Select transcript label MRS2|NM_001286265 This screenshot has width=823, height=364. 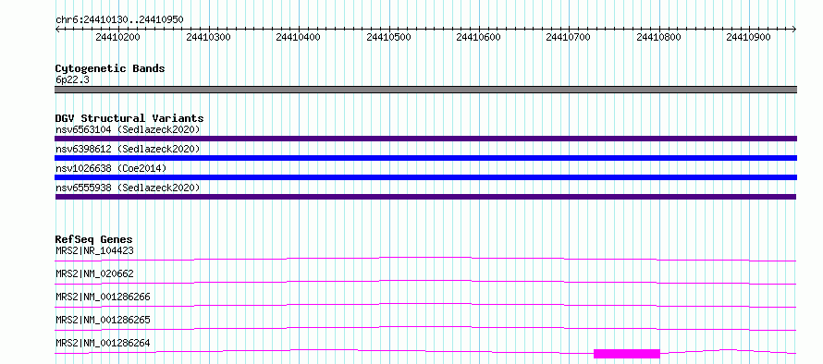103,320
